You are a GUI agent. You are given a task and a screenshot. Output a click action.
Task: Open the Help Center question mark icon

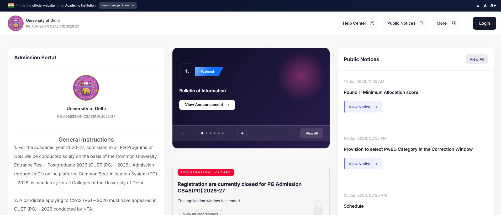coord(372,23)
